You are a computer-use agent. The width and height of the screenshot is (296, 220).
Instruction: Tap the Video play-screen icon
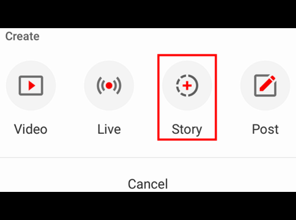pyautogui.click(x=31, y=86)
